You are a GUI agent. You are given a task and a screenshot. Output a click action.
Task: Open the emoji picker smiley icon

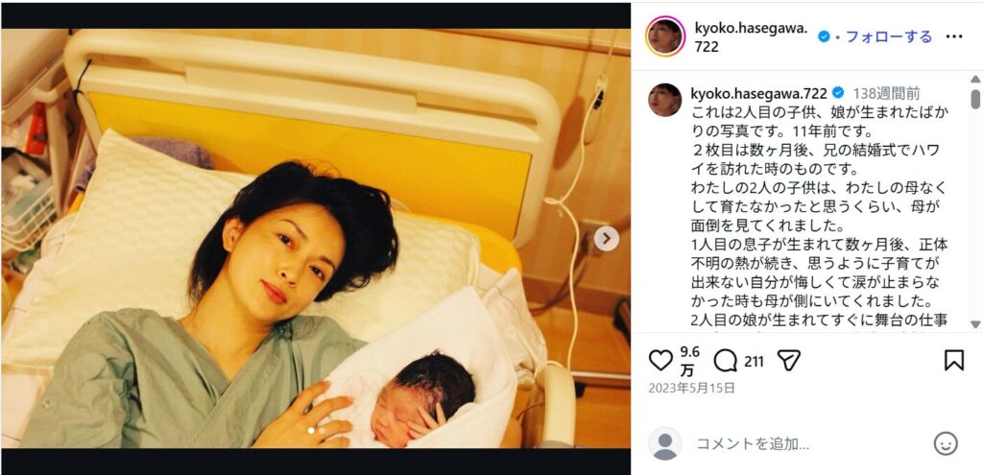946,443
